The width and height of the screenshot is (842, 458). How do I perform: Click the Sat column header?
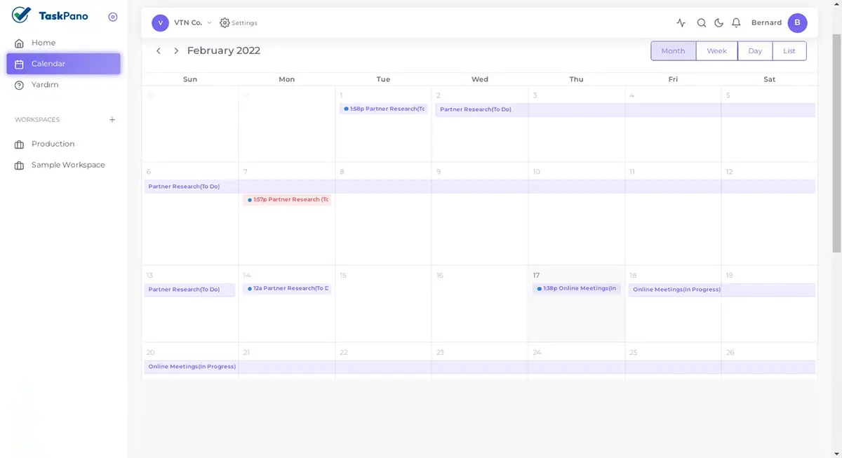pyautogui.click(x=770, y=79)
